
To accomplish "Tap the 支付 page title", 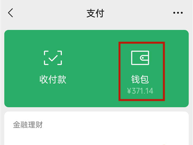I will click(95, 13).
